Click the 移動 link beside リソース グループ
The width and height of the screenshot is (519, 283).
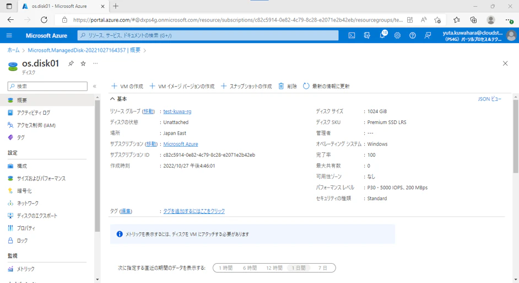(x=148, y=111)
